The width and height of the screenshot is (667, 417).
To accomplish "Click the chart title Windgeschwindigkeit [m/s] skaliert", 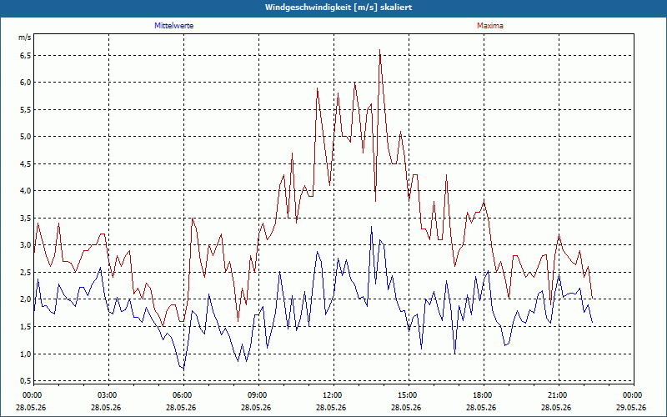I will pyautogui.click(x=339, y=8).
